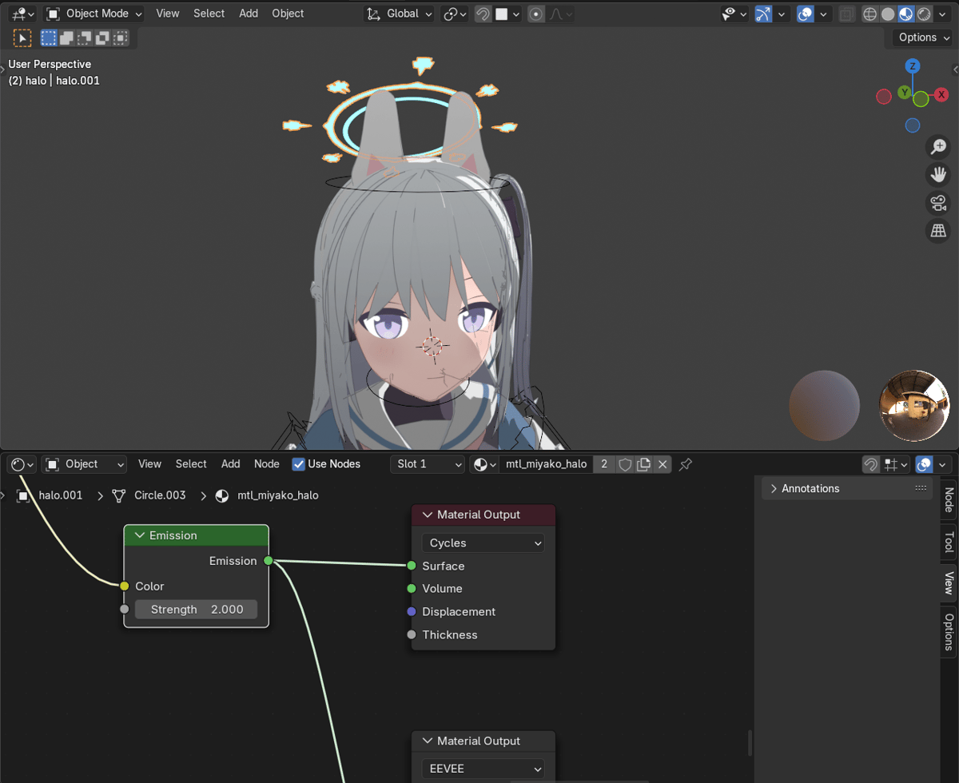Open the viewport Object menu
The height and width of the screenshot is (783, 959).
[288, 14]
